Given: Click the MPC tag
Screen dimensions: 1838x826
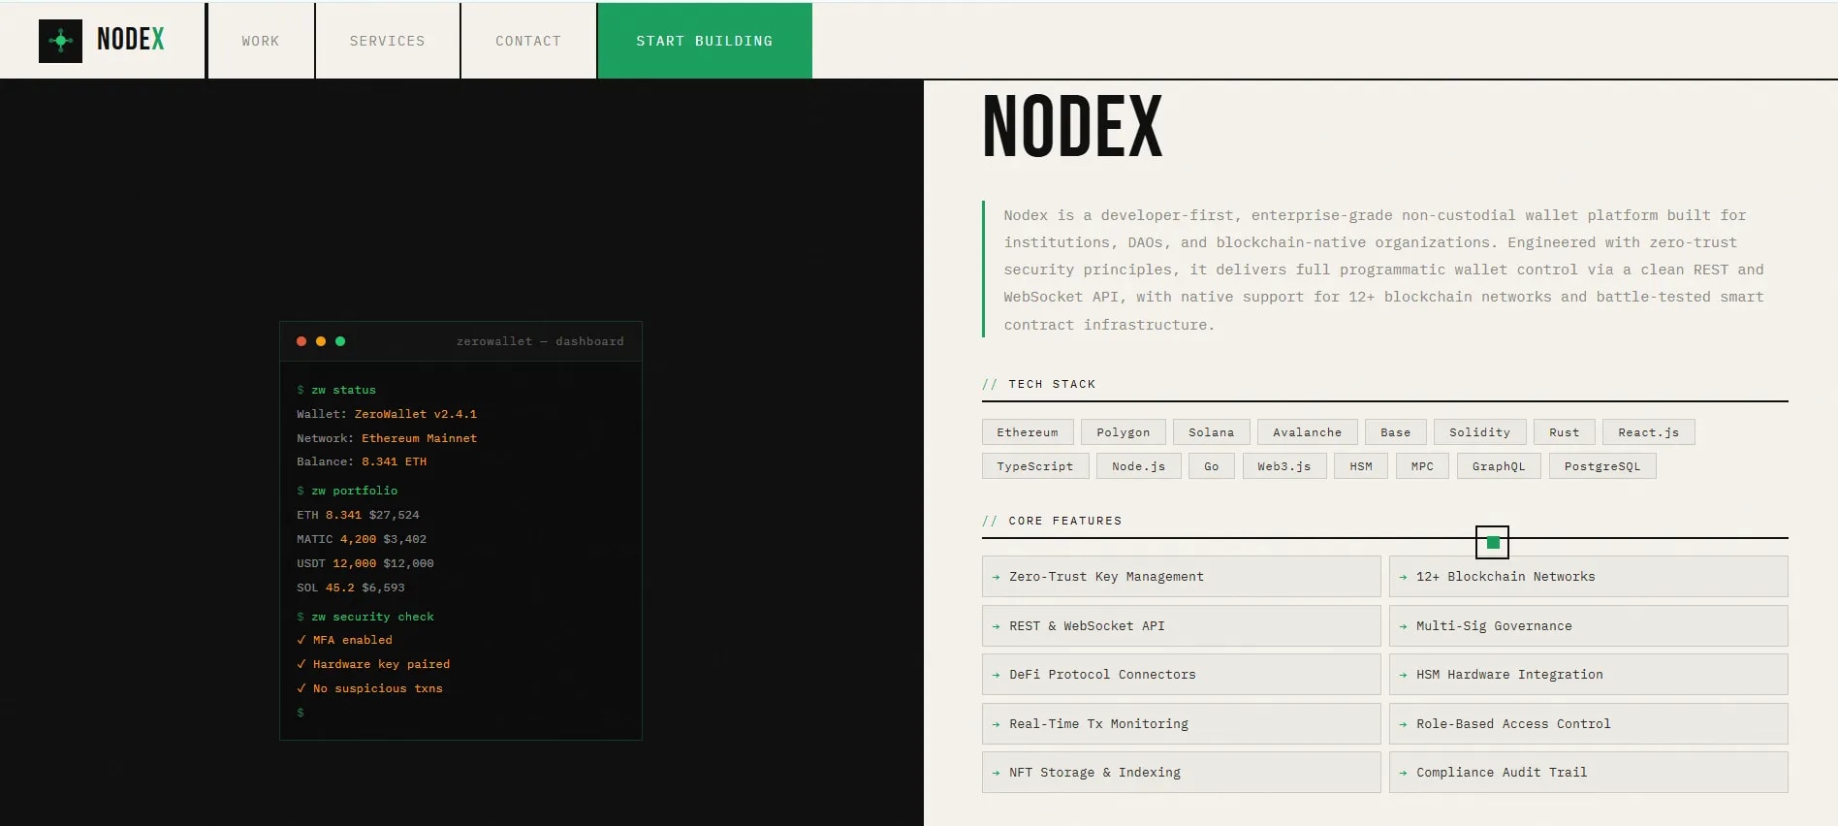Looking at the screenshot, I should [1422, 466].
